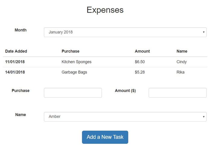Click the Amount ($) form label
The height and width of the screenshot is (149, 210).
click(x=125, y=90)
